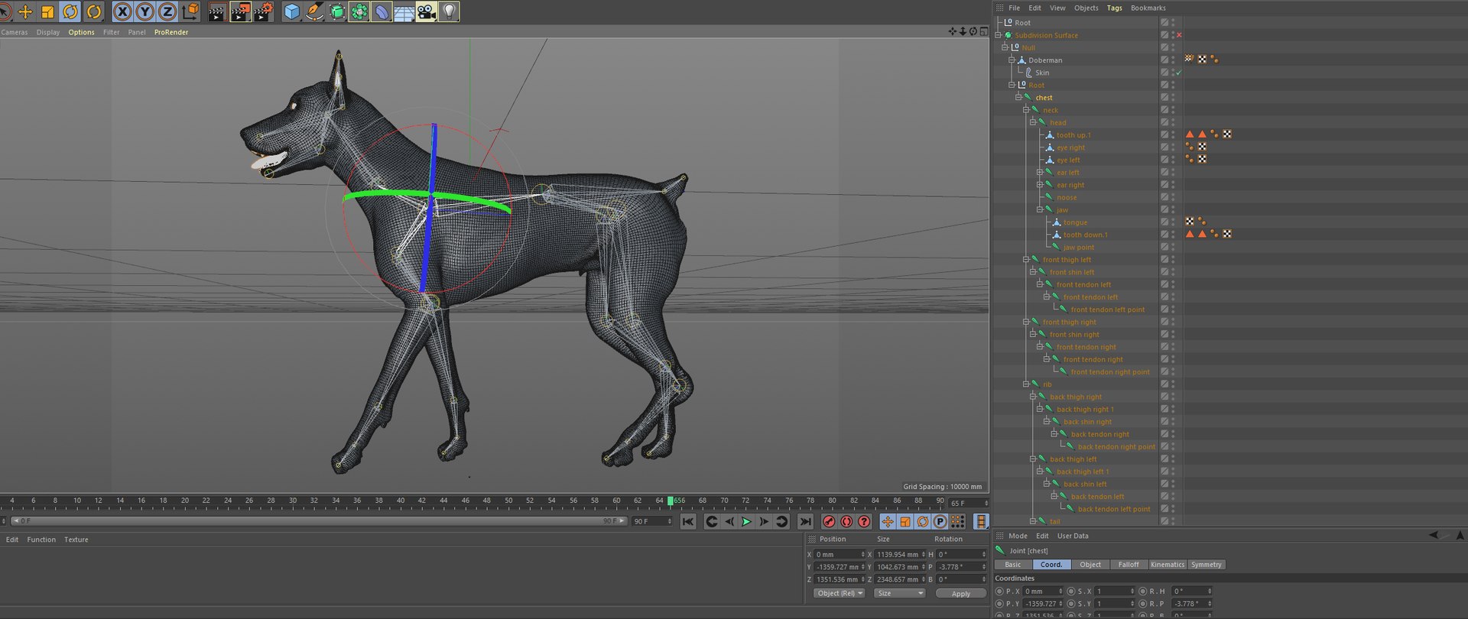
Task: Collapse the jaw joint node
Action: click(x=1040, y=209)
